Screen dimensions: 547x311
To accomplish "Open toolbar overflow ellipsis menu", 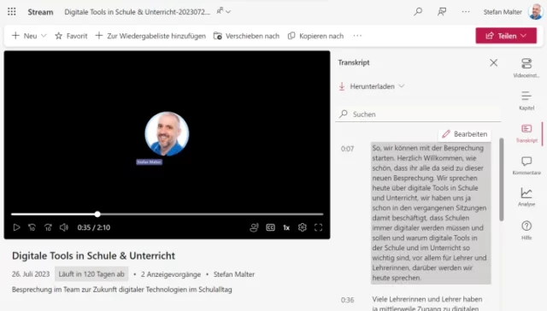I will (x=357, y=36).
